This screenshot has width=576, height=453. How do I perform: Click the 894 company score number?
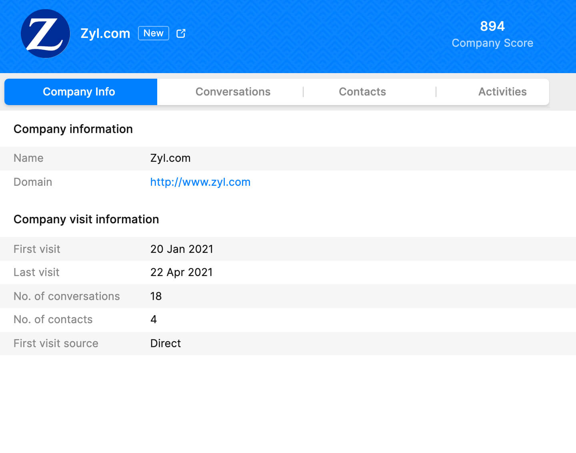[x=492, y=26]
